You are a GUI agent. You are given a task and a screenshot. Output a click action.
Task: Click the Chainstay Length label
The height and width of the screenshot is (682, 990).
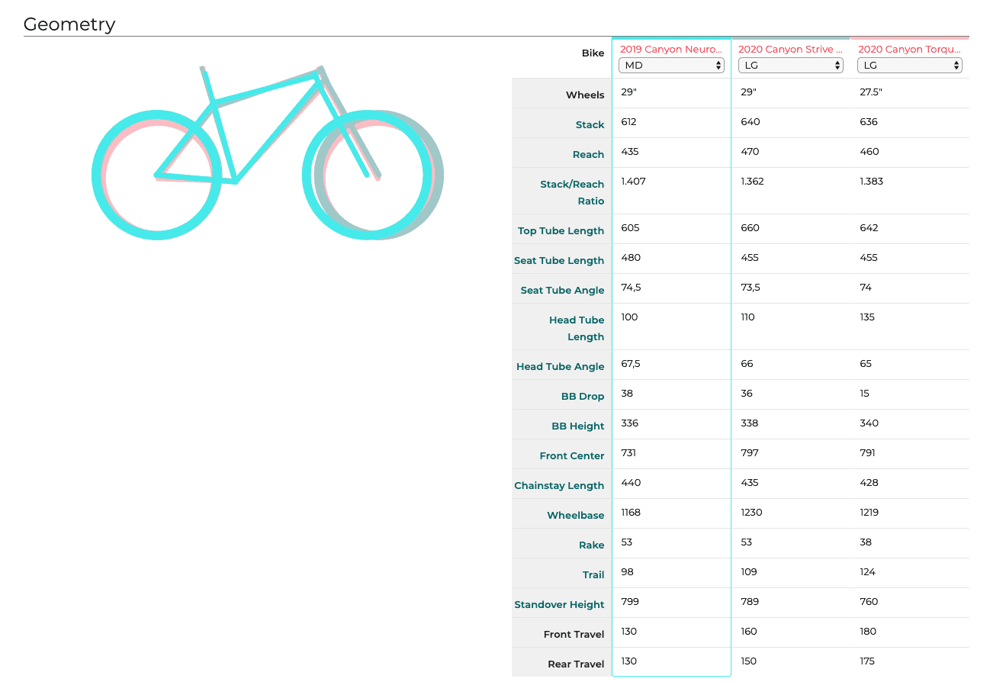point(559,486)
